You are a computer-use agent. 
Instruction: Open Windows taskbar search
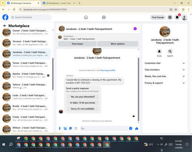[x=11, y=144]
